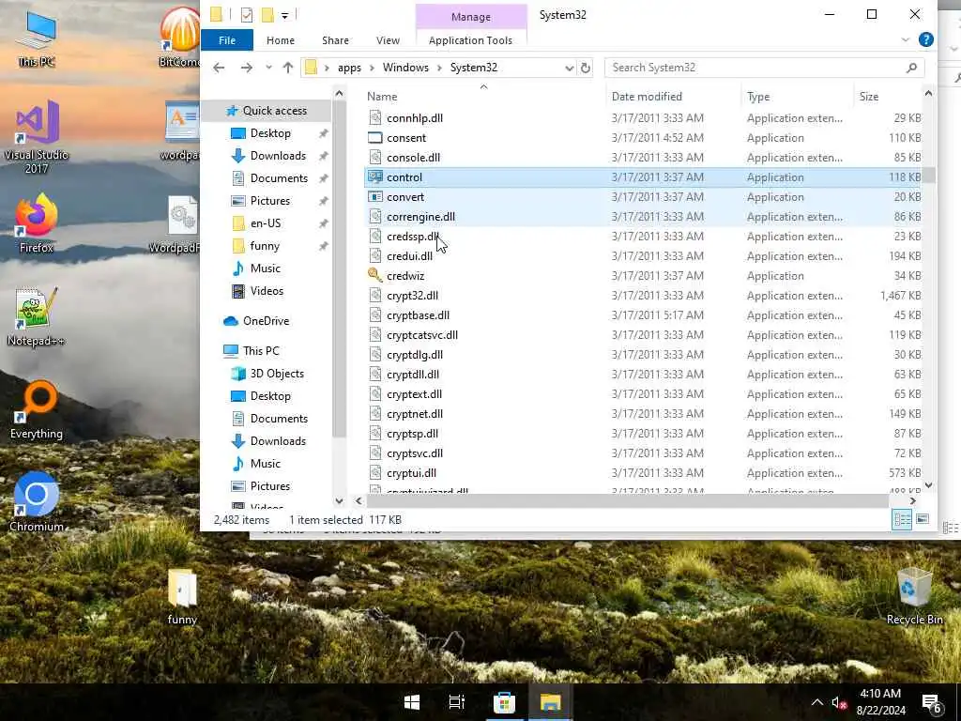
Task: Expand the ribbon with the chevron
Action: tap(906, 39)
